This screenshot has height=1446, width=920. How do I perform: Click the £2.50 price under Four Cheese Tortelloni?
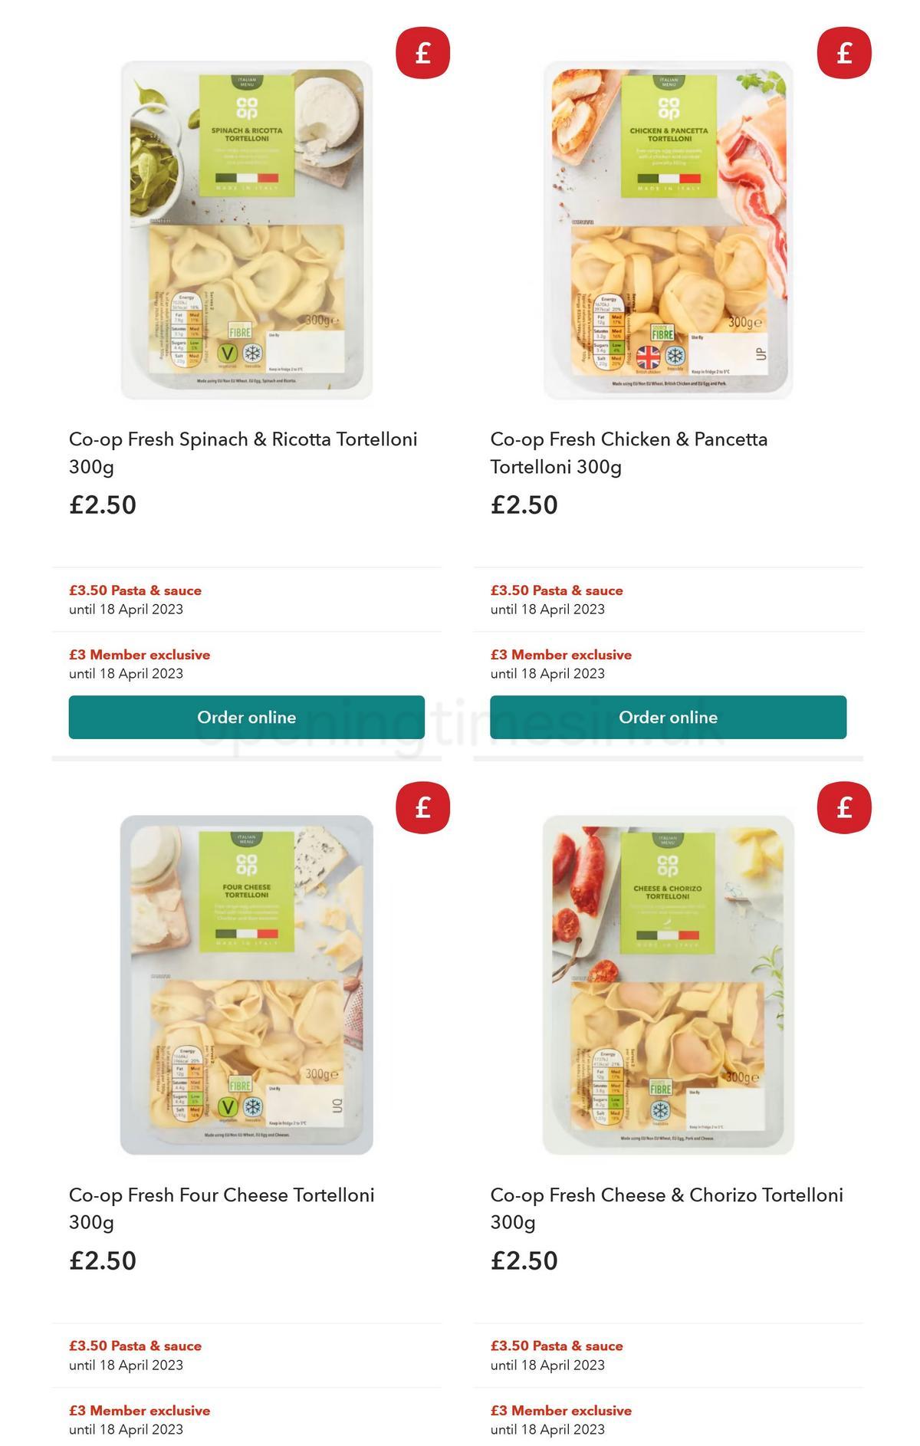(102, 1260)
